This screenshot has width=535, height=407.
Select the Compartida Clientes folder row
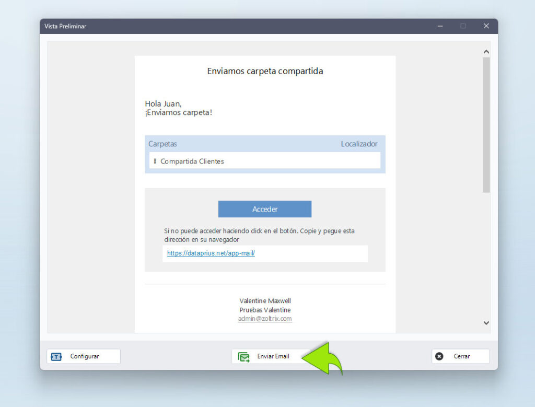(192, 161)
